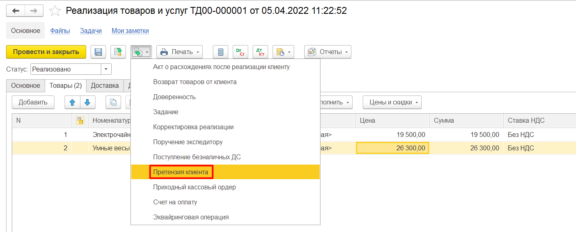Choose Приходный кассовый ордер menu item
The height and width of the screenshot is (232, 576).
pyautogui.click(x=225, y=187)
